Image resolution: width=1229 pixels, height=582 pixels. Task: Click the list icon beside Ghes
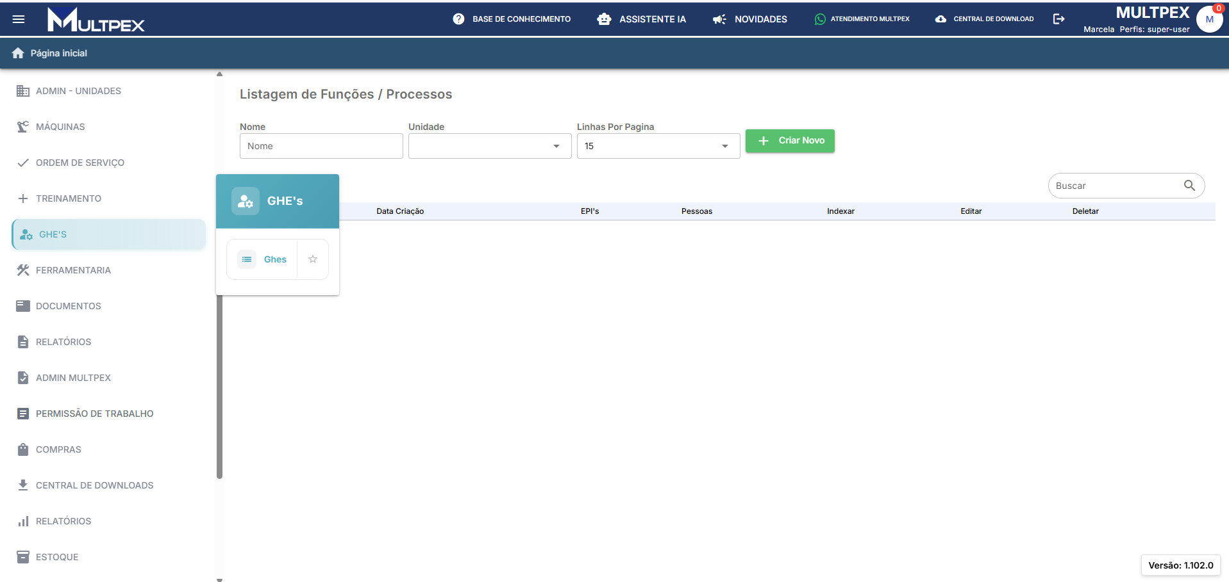[247, 259]
